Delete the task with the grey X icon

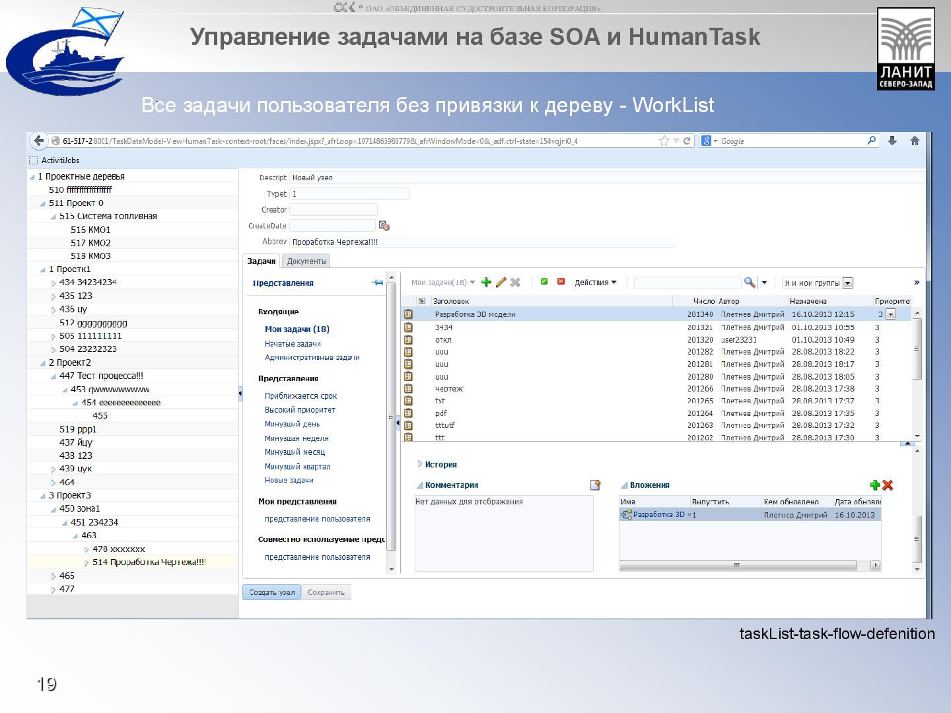pos(516,282)
